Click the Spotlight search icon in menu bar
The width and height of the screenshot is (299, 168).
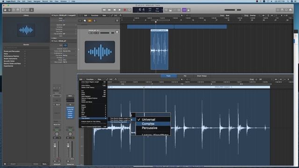(288, 1)
